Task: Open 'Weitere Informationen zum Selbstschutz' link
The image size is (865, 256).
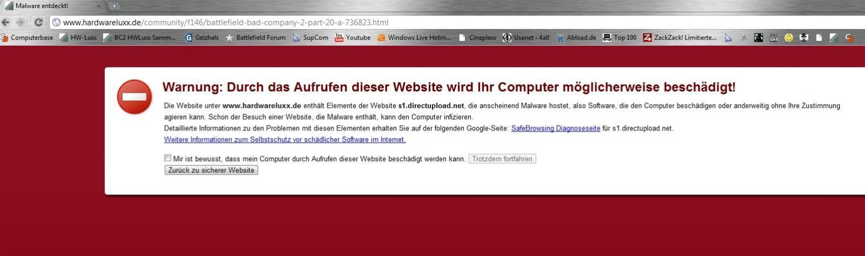Action: tap(285, 140)
